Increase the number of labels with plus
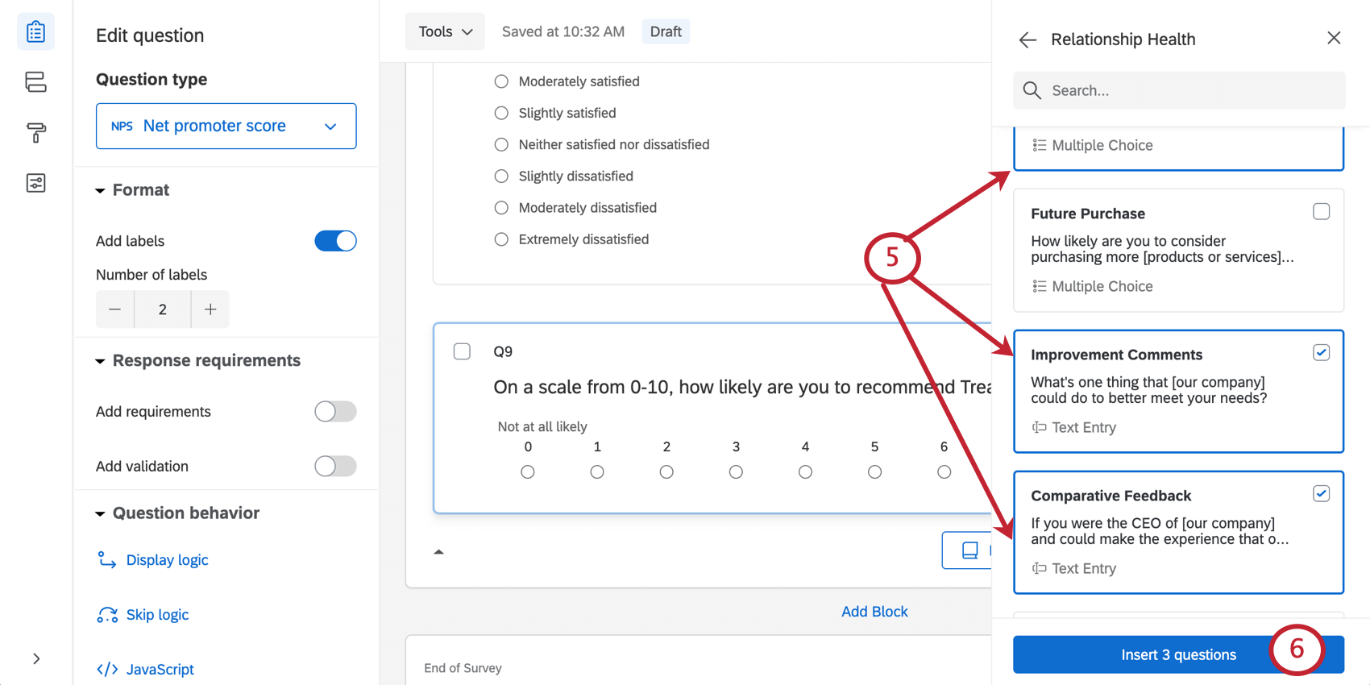The height and width of the screenshot is (685, 1370). 210,309
